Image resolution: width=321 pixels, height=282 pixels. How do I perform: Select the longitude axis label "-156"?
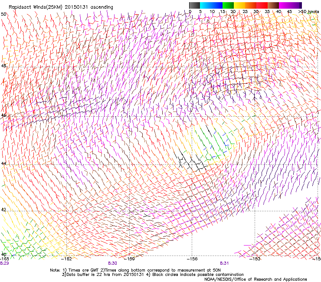click(192, 259)
